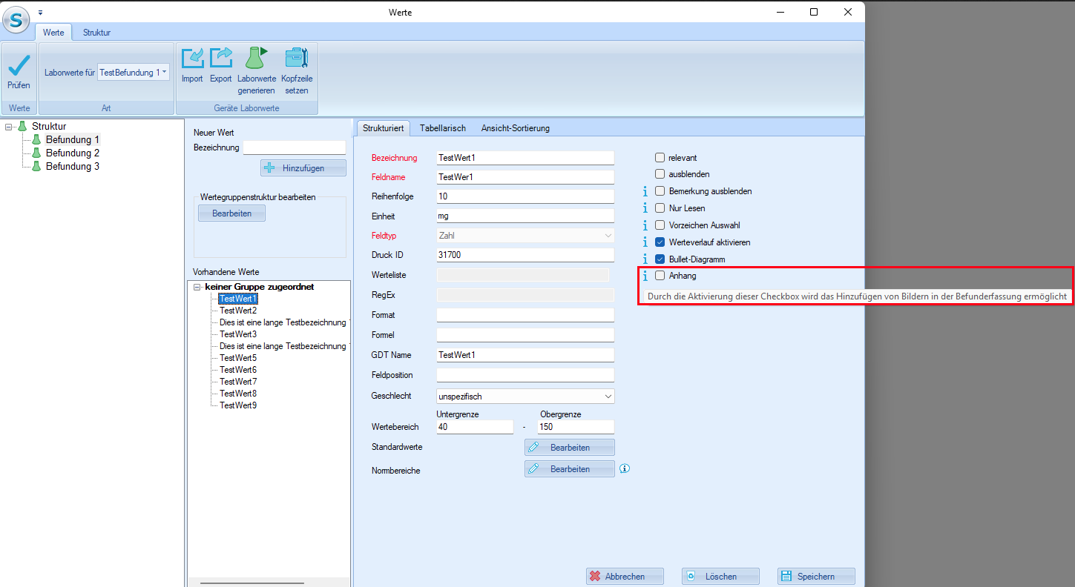Click the Bearbeiten button for Normbereiche
The image size is (1075, 587).
click(x=570, y=469)
